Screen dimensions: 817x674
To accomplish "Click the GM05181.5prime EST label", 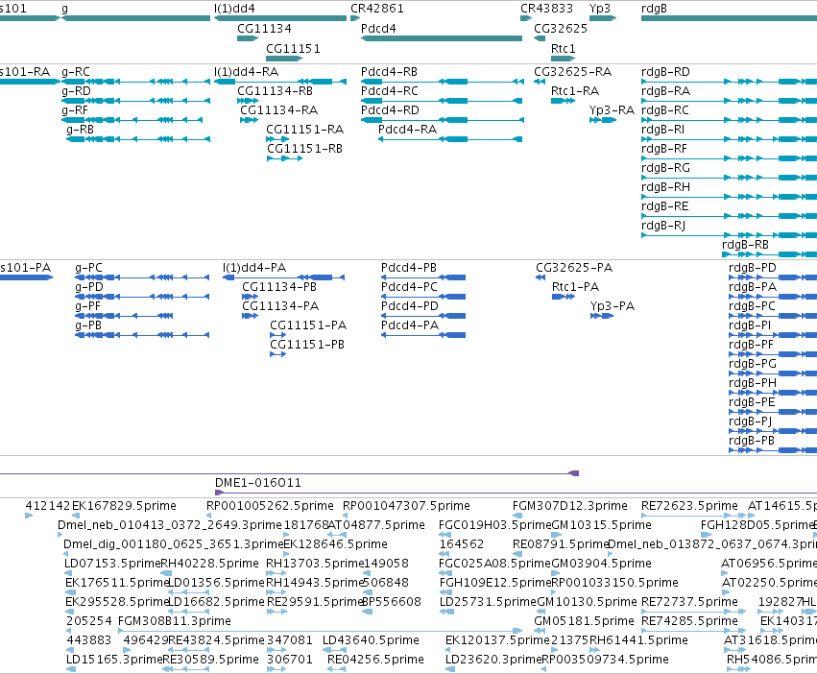I will [x=584, y=621].
